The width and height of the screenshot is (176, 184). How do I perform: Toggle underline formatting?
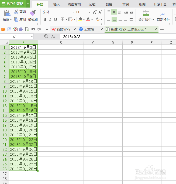coord(56,19)
